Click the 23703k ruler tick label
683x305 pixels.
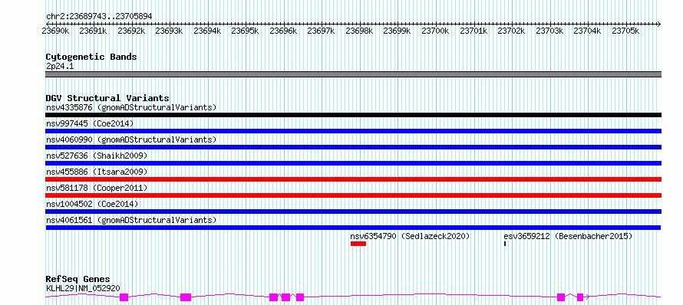coord(549,31)
